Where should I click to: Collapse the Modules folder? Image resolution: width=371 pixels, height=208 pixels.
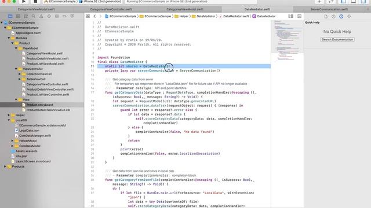point(9,38)
